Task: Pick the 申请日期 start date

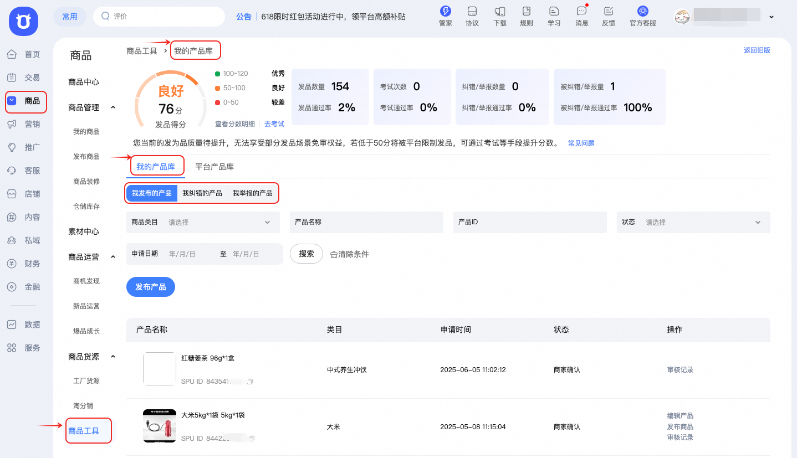Action: point(183,254)
